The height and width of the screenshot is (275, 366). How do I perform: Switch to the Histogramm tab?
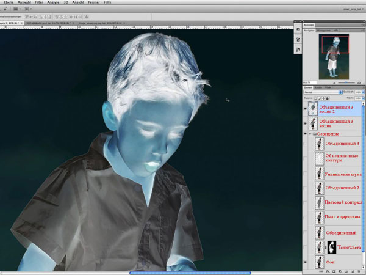(323, 31)
